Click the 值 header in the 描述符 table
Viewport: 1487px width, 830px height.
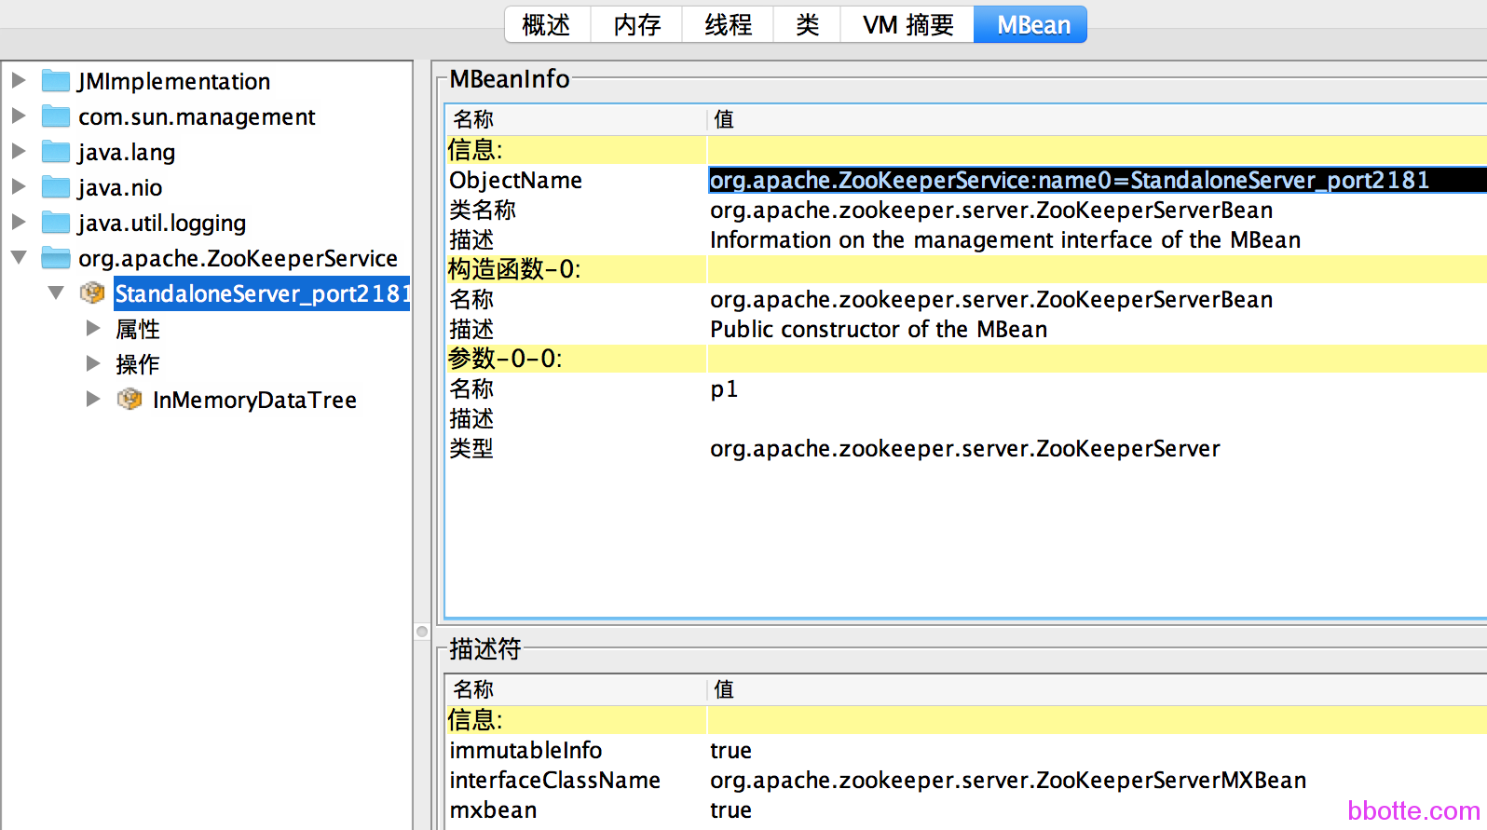pyautogui.click(x=724, y=689)
